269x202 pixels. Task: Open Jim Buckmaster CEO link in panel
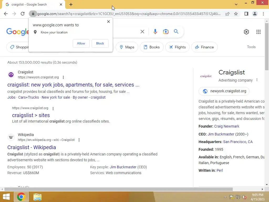point(221,134)
